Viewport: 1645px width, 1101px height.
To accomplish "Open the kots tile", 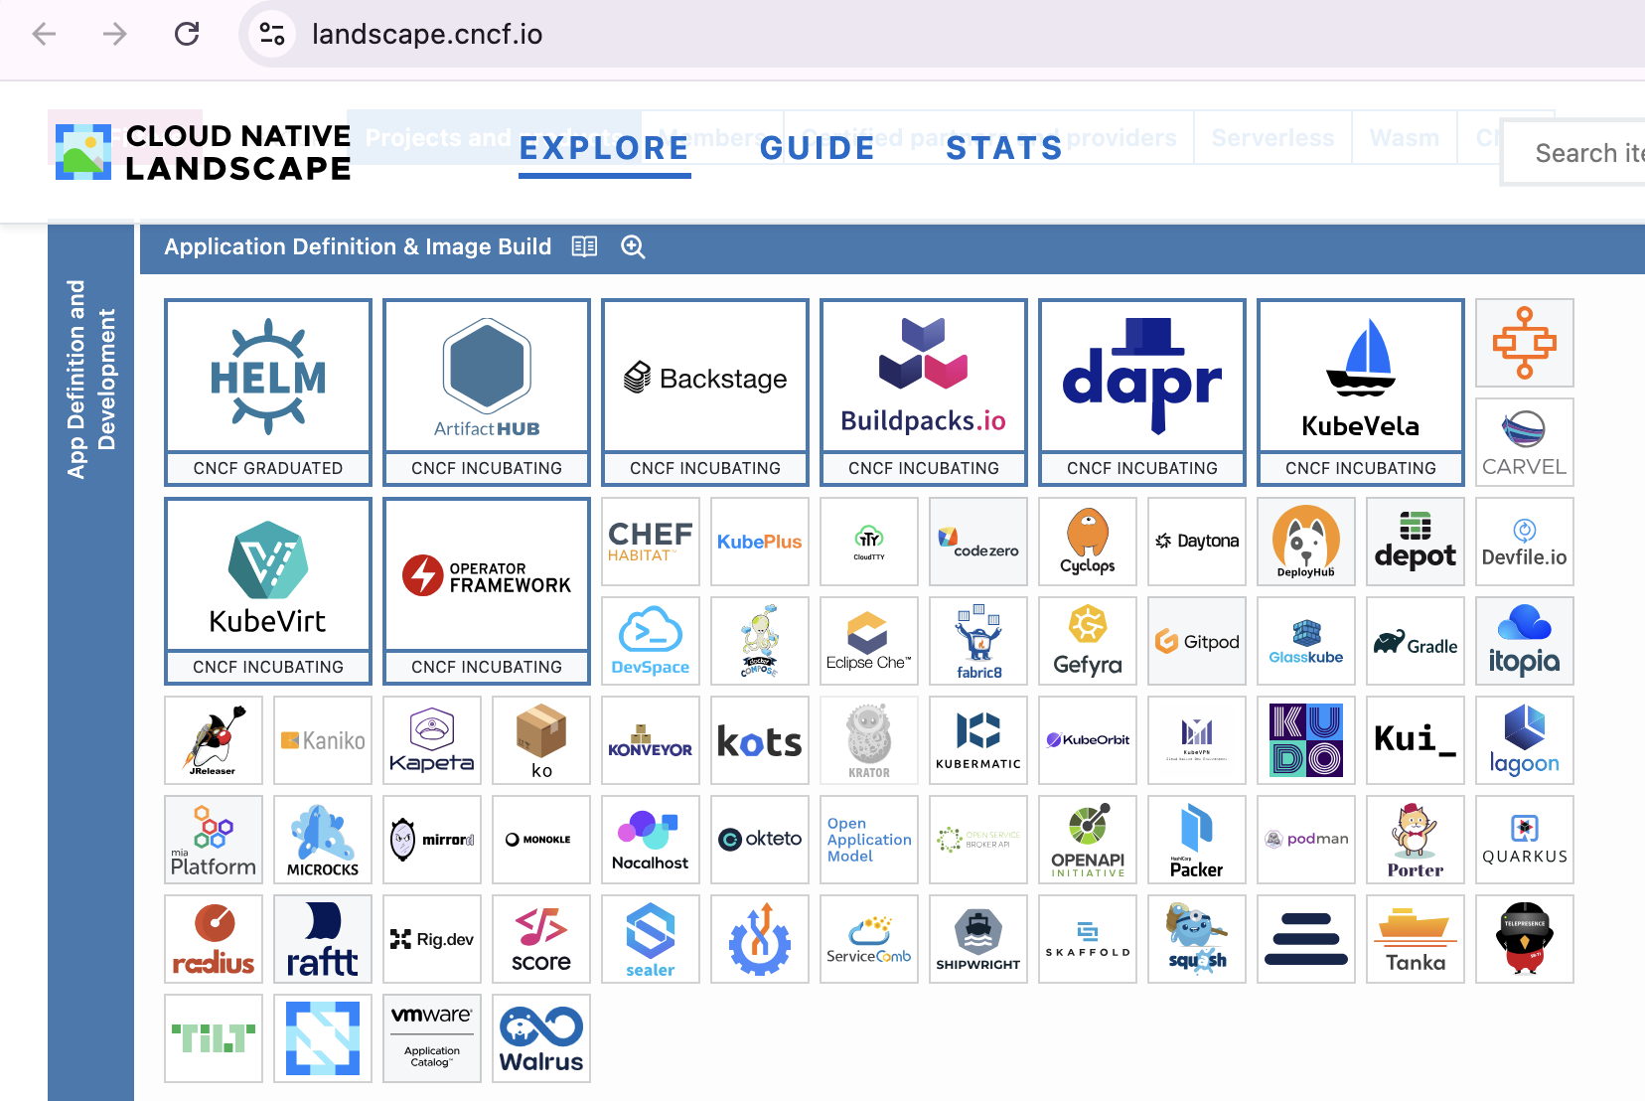I will [760, 740].
